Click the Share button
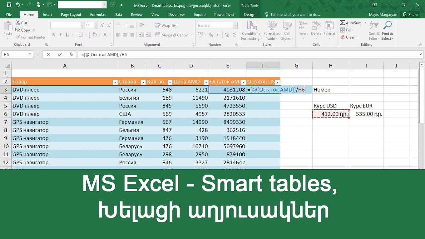Image resolution: width=425 pixels, height=239 pixels. [410, 15]
